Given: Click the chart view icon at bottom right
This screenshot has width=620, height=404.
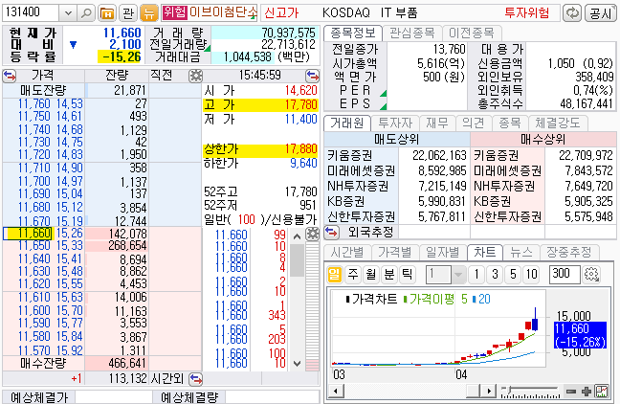Looking at the screenshot, I should tap(602, 392).
